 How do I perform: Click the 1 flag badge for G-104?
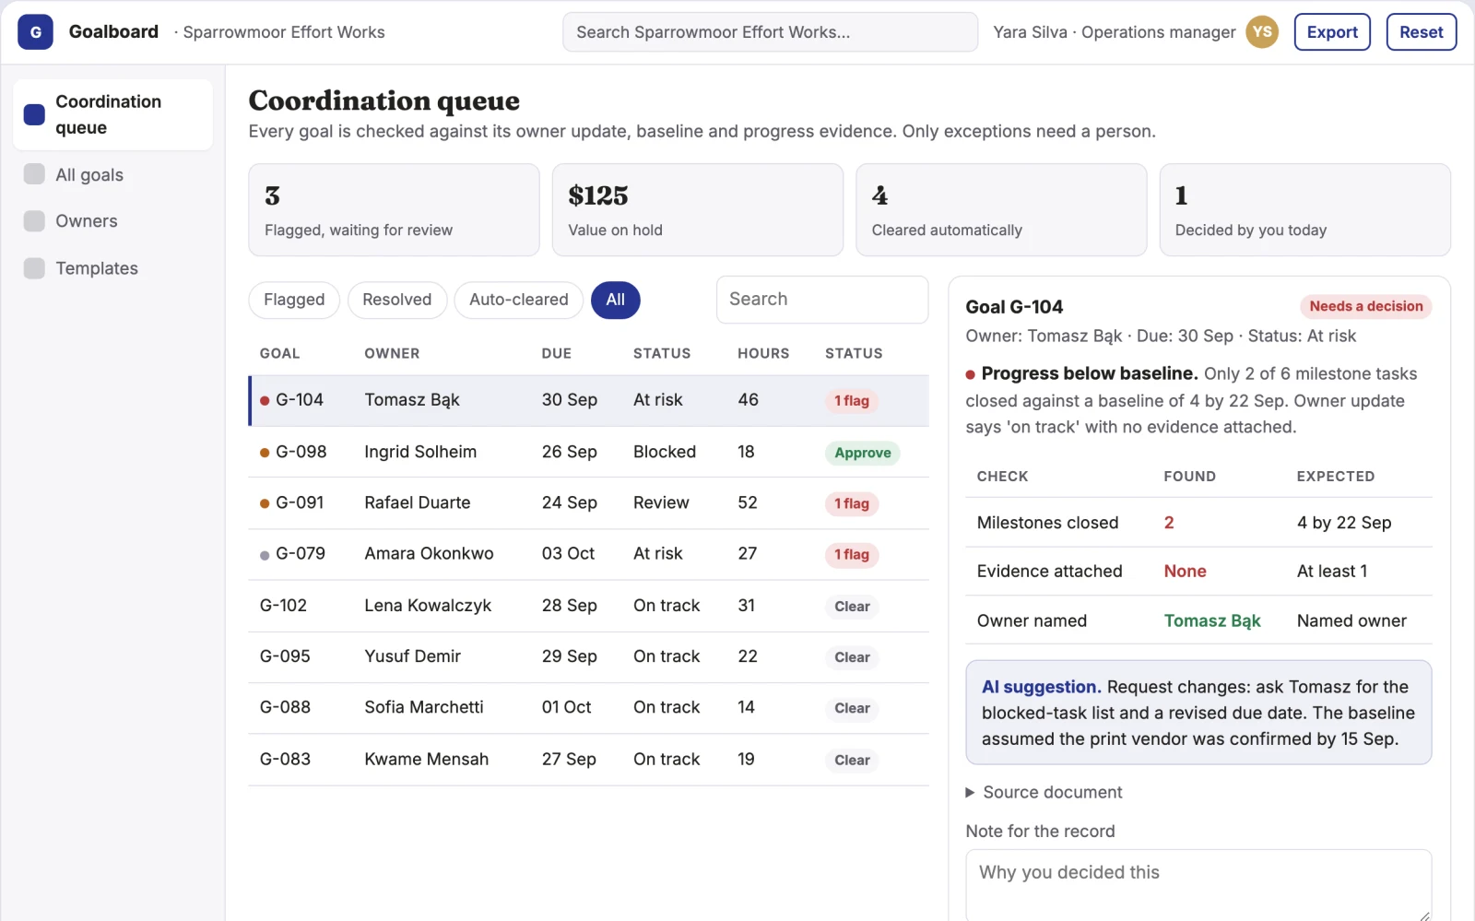coord(851,401)
